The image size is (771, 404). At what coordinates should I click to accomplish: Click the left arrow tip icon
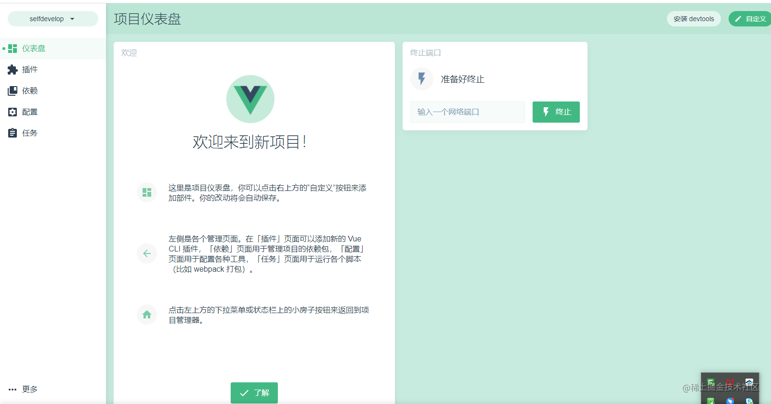coord(147,253)
